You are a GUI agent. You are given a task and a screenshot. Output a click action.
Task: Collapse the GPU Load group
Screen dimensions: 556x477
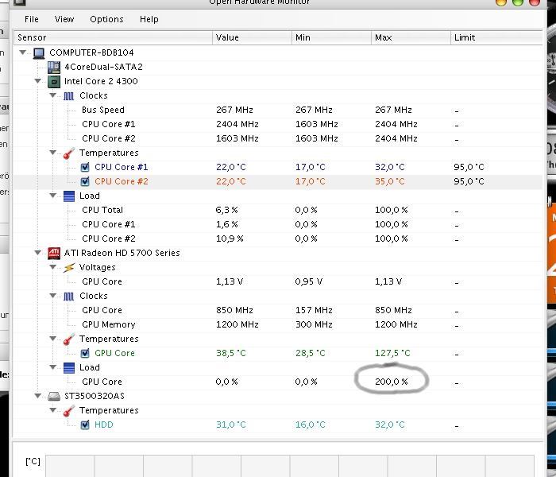point(53,367)
